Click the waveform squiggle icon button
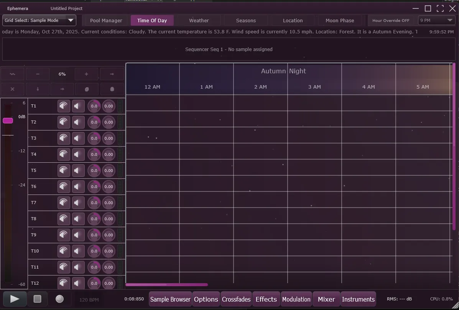 pyautogui.click(x=12, y=74)
